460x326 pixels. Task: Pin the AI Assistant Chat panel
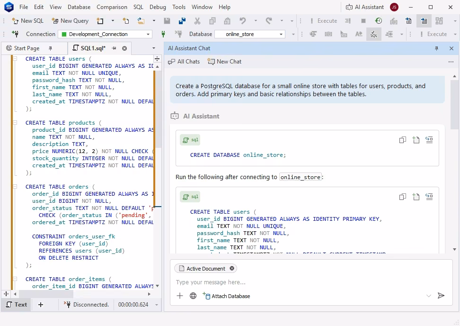436,48
